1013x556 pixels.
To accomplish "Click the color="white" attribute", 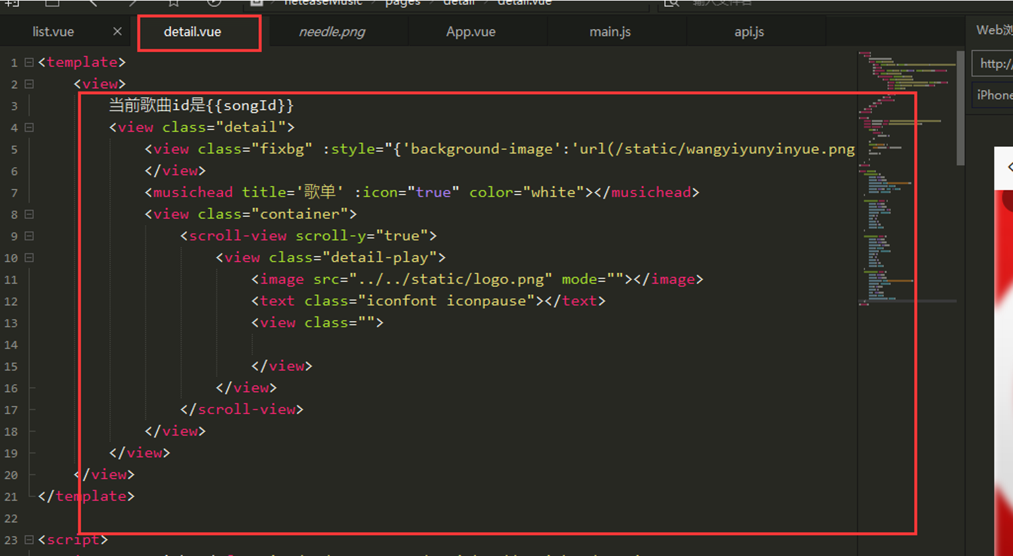I will 527,192.
